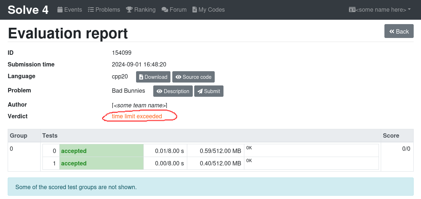Screen dimensions: 421x199
Task: Click the eye icon on Description button
Action: pos(159,91)
